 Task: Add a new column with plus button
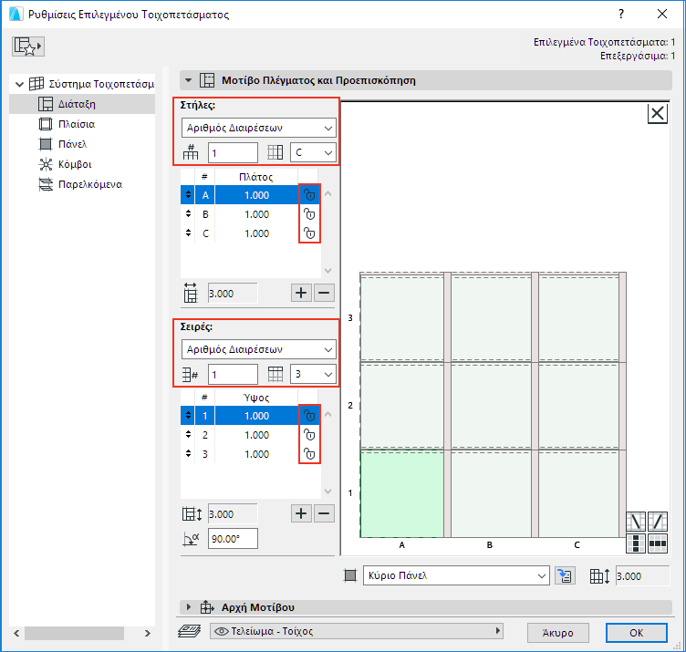point(301,293)
